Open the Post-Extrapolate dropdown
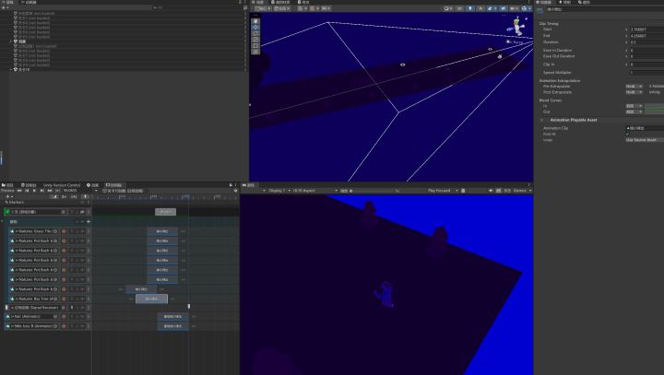 (634, 92)
